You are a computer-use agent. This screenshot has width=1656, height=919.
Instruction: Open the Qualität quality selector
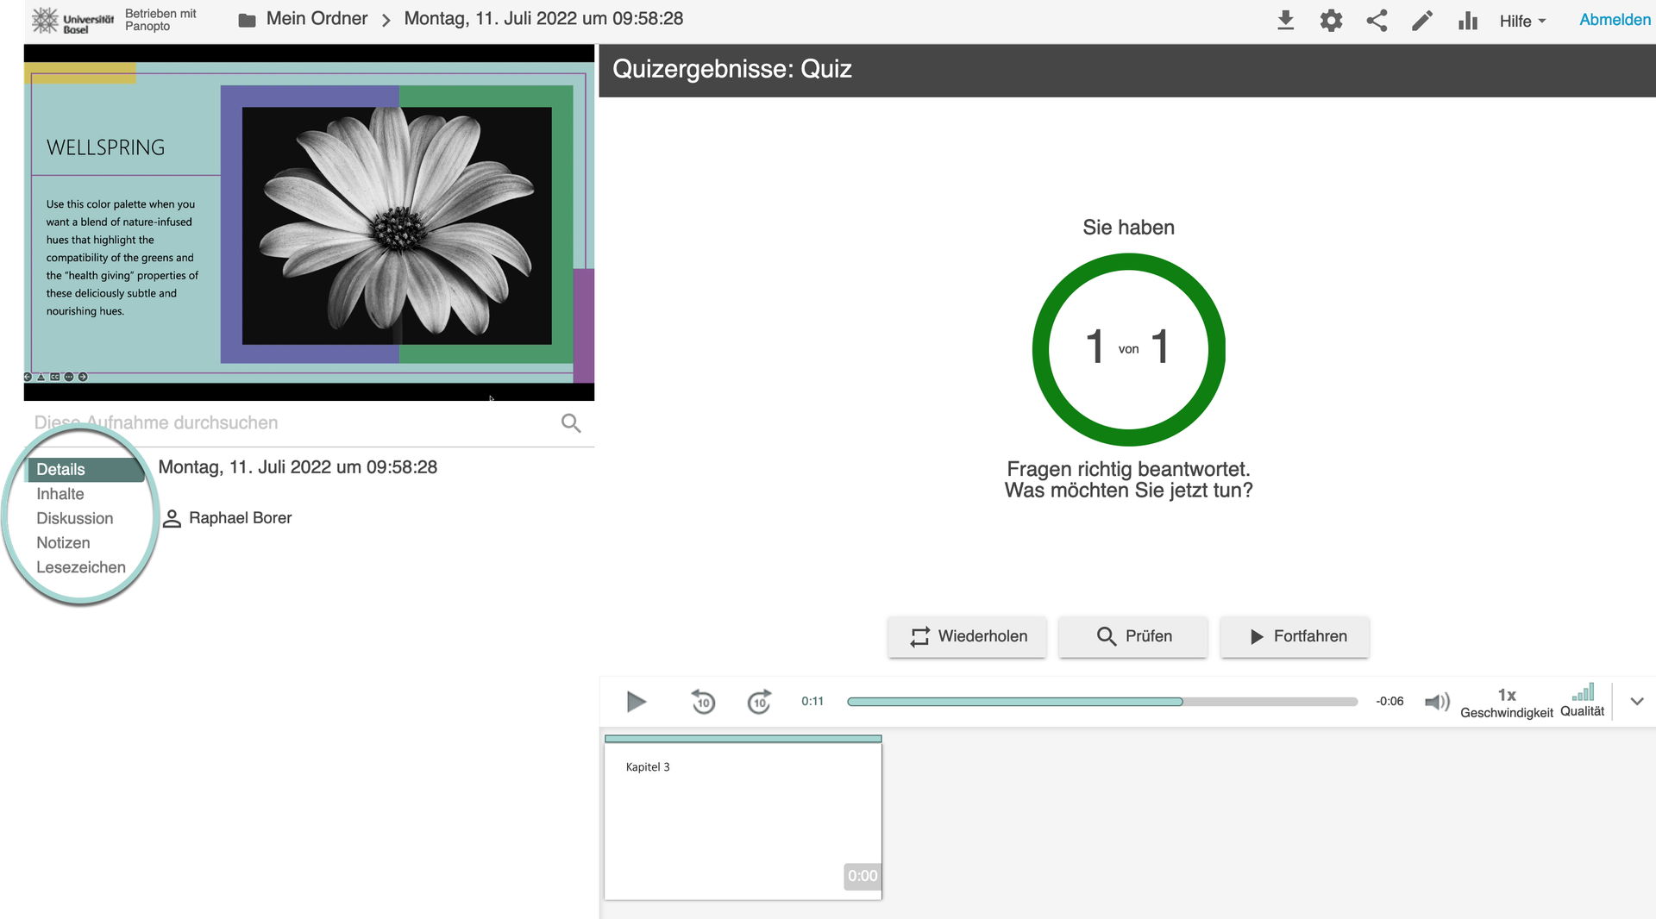(1582, 700)
